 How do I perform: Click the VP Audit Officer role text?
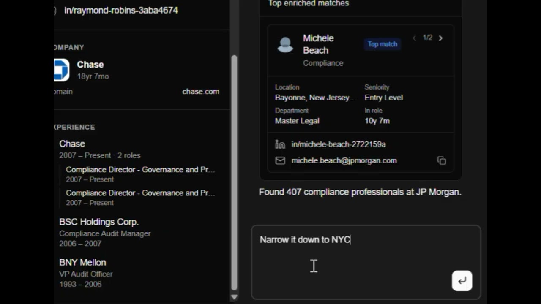[x=86, y=274]
